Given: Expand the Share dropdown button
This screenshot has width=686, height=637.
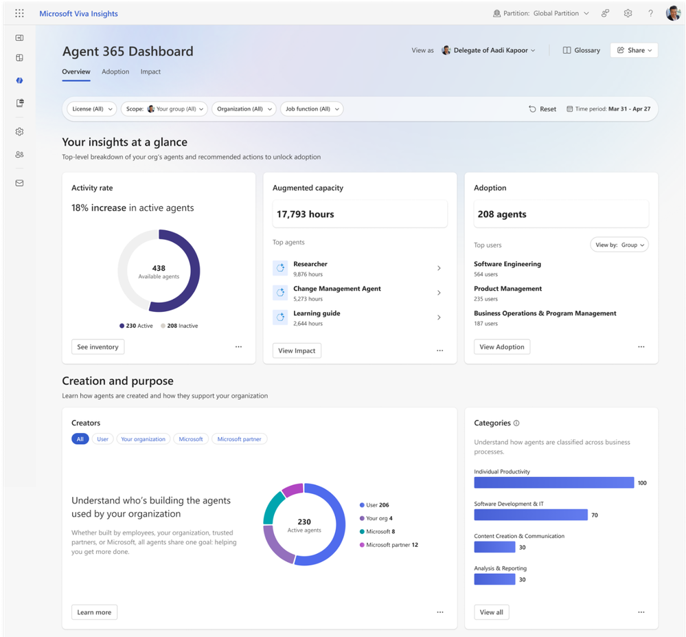Looking at the screenshot, I should 634,50.
